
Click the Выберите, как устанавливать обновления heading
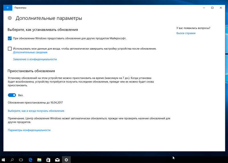43,30
